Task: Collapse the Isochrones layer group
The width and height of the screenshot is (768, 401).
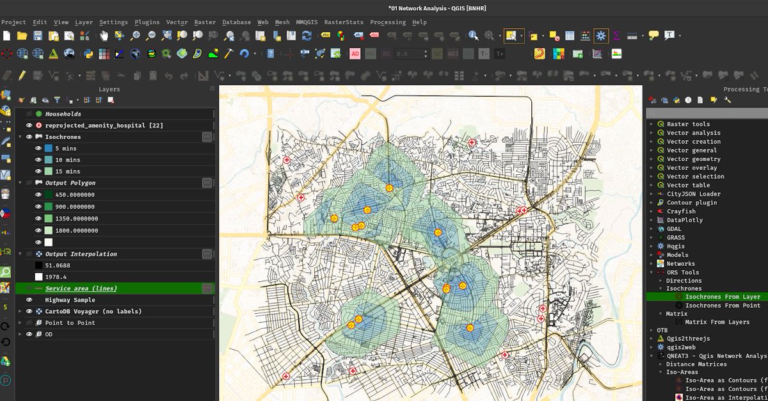Action: pyautogui.click(x=20, y=136)
